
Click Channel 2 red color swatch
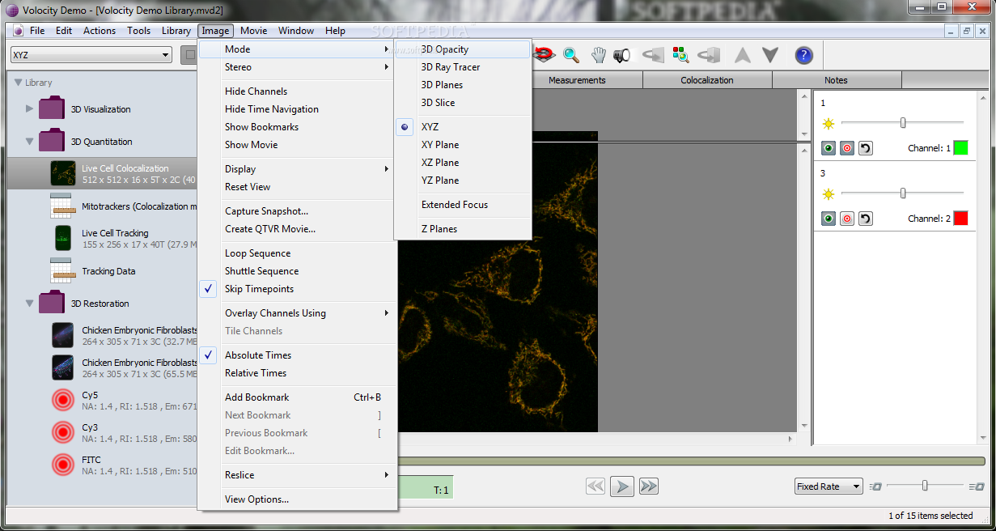960,219
